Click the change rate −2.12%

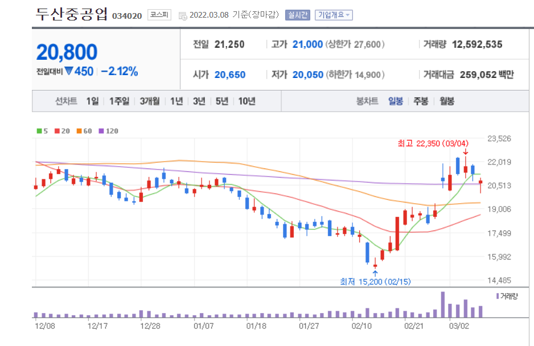coord(120,71)
